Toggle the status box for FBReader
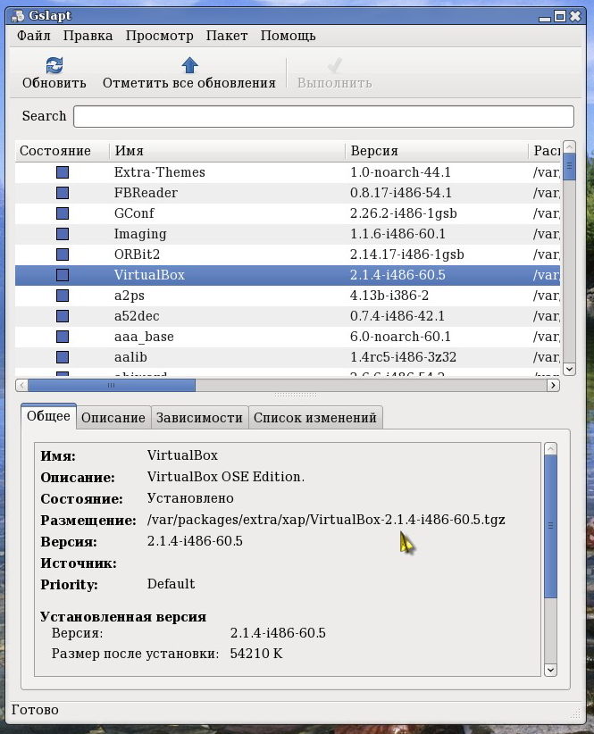 pyautogui.click(x=63, y=193)
